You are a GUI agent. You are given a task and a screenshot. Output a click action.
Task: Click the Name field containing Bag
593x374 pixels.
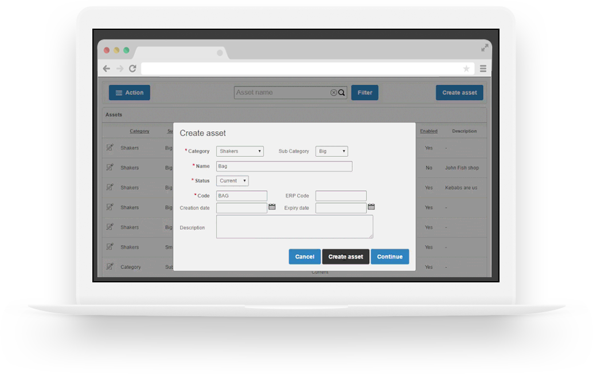click(x=284, y=166)
